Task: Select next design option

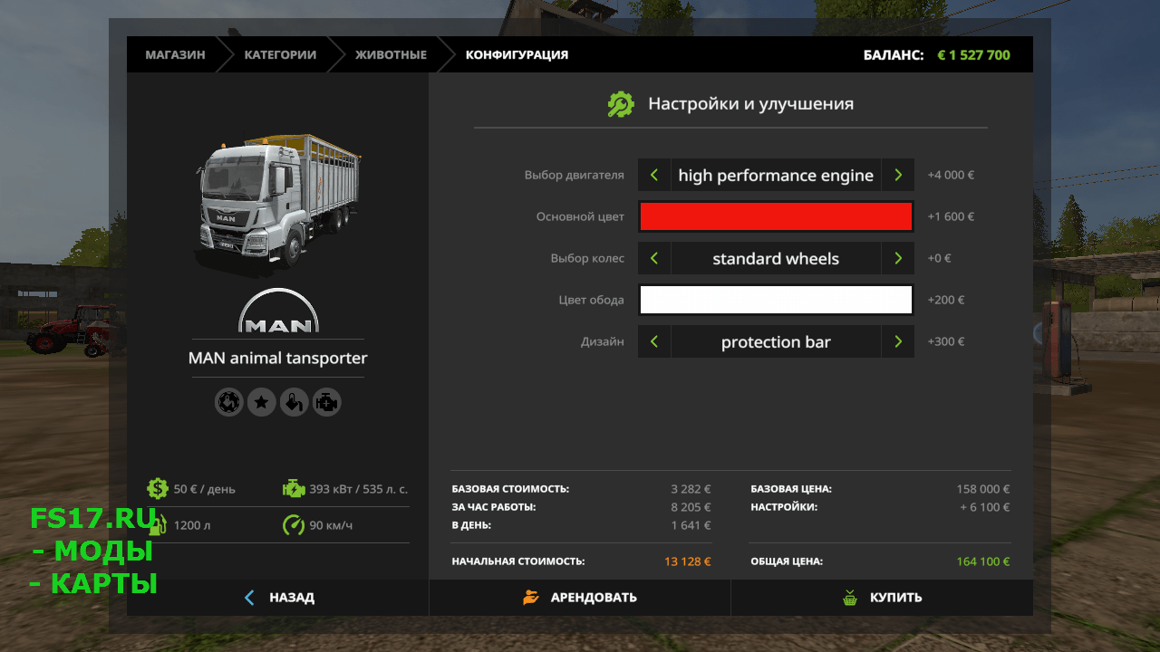Action: pyautogui.click(x=898, y=341)
